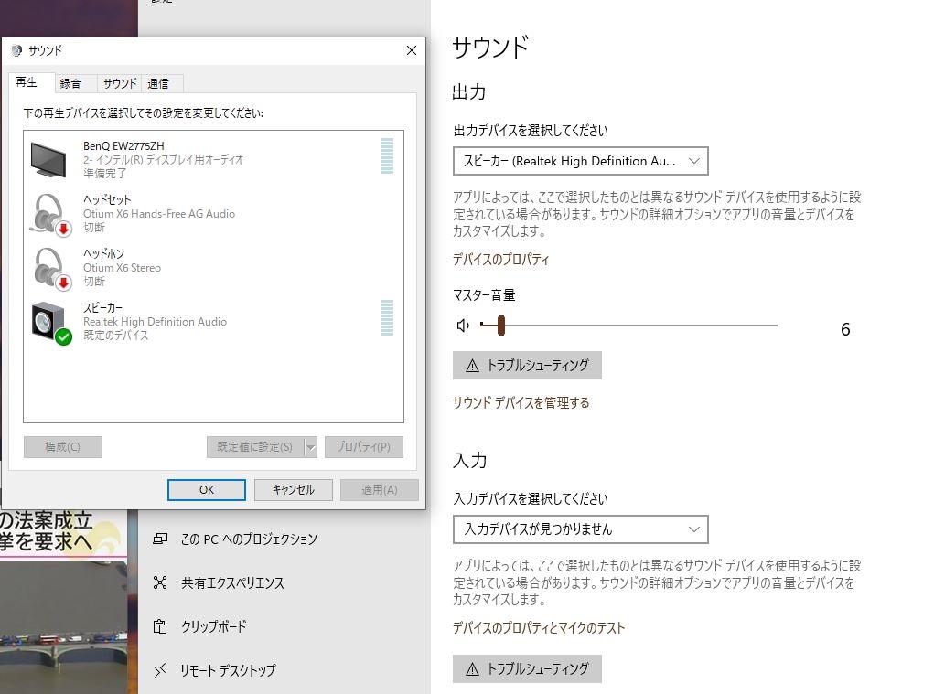This screenshot has height=694, width=934.
Task: Open the デバイスのプロパティ link
Action: (501, 260)
